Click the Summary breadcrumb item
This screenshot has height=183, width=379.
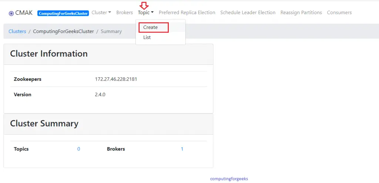[x=111, y=31]
